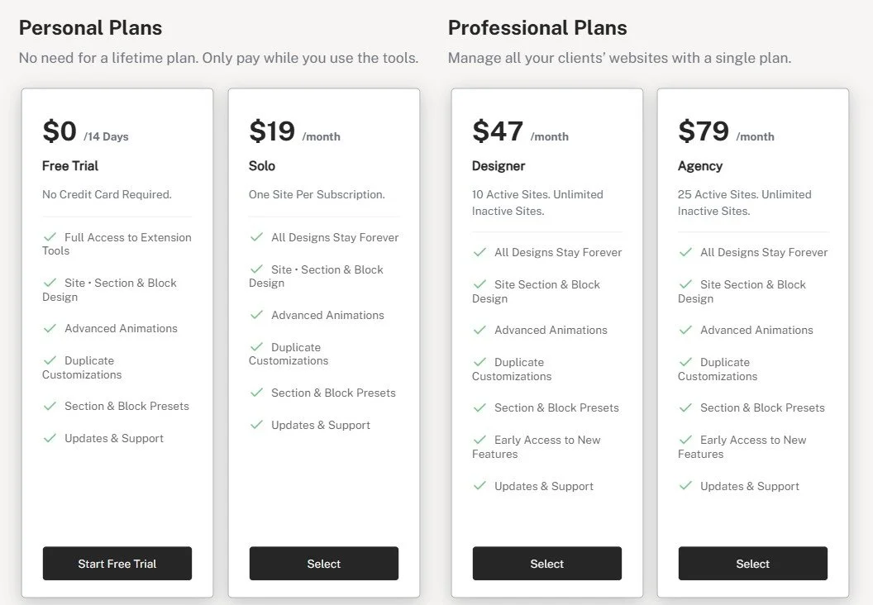Click the Designer plan Updates & Support checkmark
The image size is (873, 605).
(x=479, y=486)
